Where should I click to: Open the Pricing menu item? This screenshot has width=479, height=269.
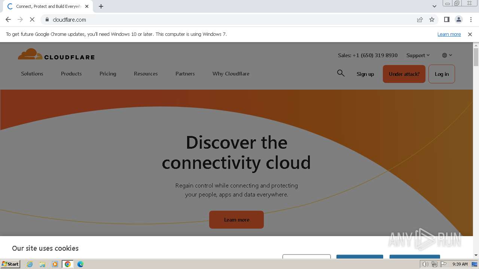click(108, 74)
